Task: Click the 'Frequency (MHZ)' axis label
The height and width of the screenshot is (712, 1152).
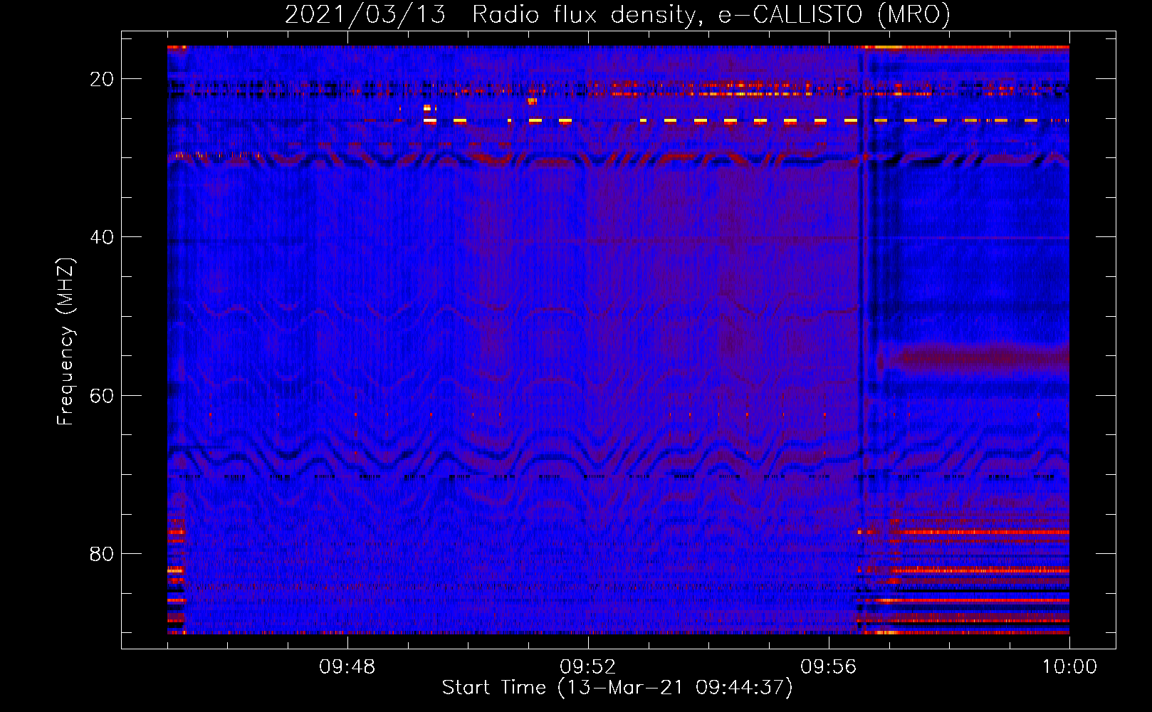Action: pyautogui.click(x=66, y=342)
